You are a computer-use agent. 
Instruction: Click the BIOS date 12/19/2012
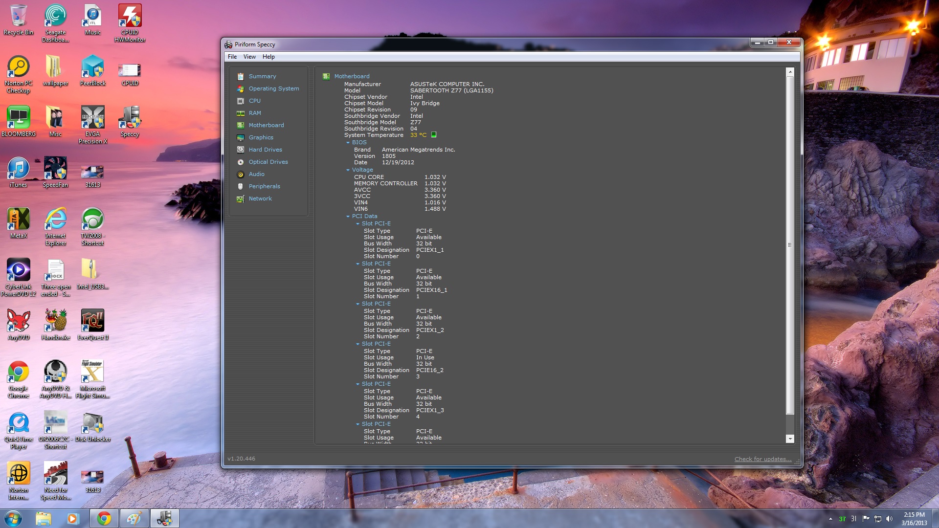pos(398,162)
